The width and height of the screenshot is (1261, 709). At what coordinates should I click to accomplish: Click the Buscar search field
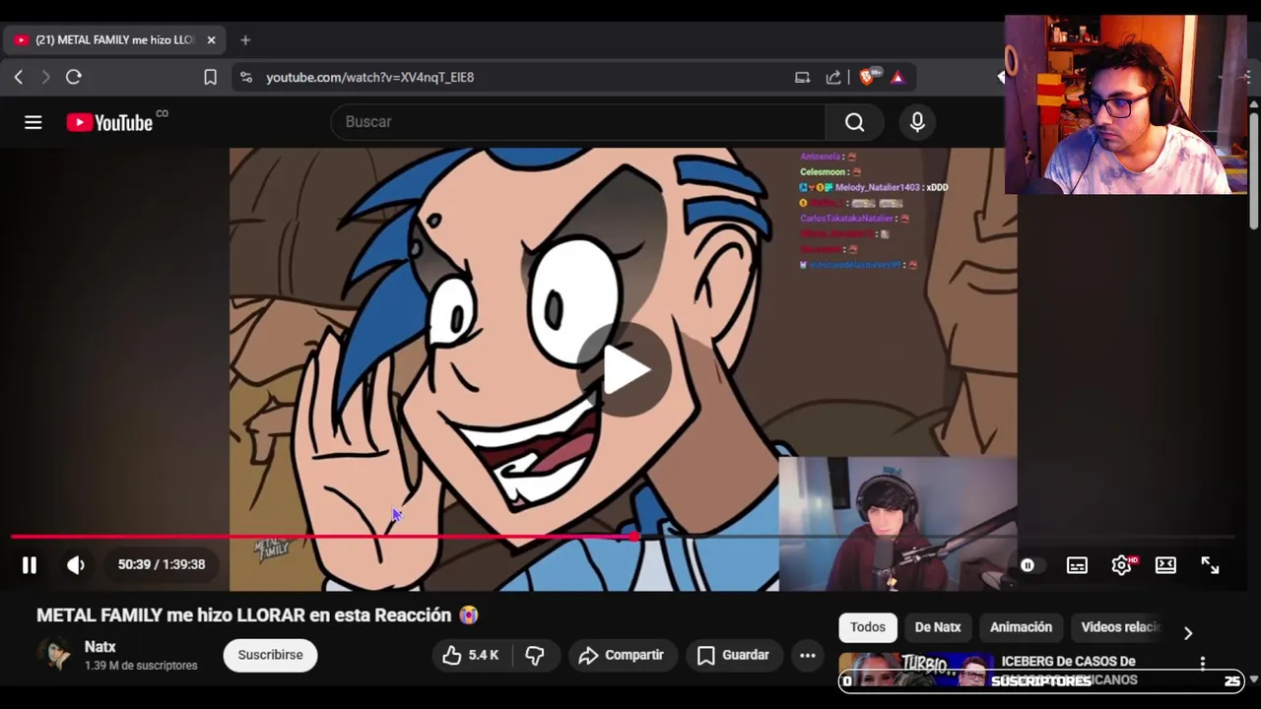tap(578, 122)
